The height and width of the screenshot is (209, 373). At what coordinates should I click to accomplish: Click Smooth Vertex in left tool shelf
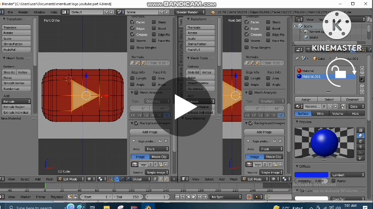[16, 83]
